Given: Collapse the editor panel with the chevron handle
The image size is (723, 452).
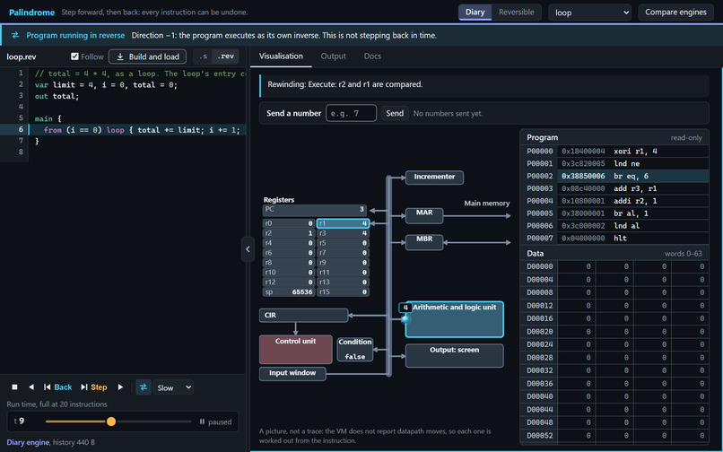Looking at the screenshot, I should [x=248, y=249].
